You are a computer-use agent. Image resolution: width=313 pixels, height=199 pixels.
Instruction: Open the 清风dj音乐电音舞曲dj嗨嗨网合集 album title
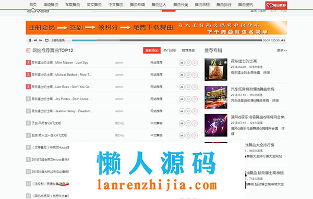click(x=258, y=117)
